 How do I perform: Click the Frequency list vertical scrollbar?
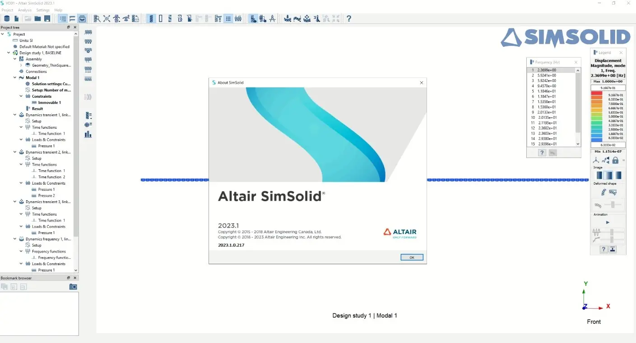(578, 107)
